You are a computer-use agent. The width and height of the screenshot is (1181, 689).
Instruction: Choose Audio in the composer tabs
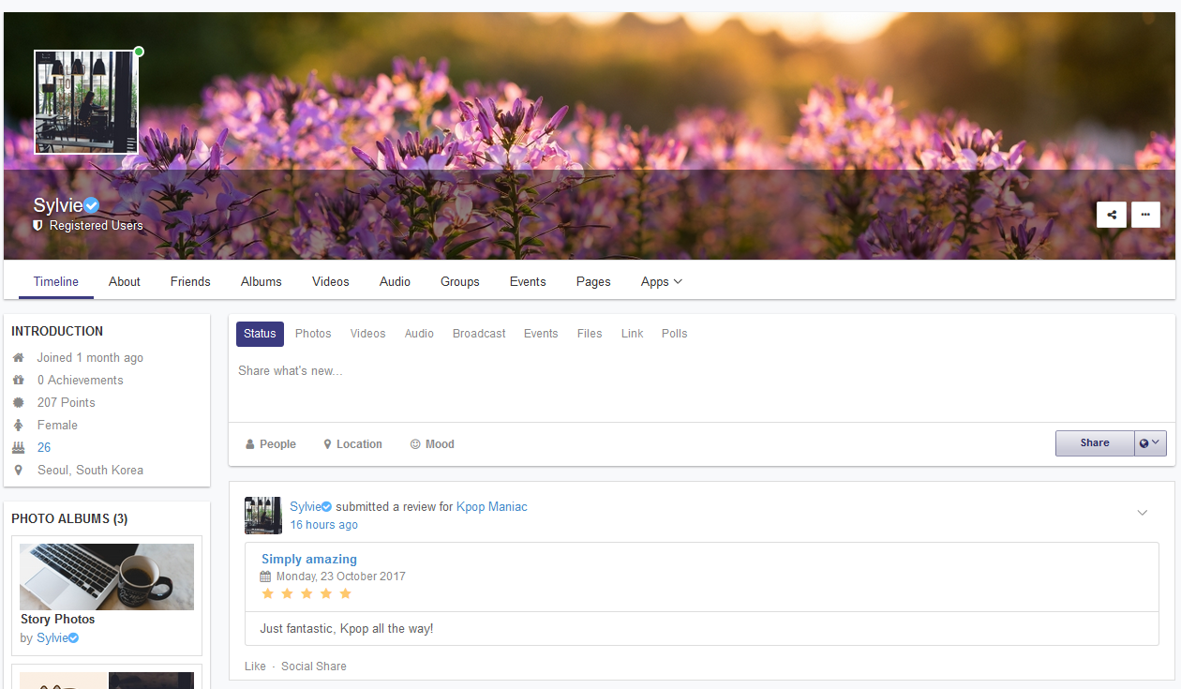[x=419, y=334]
